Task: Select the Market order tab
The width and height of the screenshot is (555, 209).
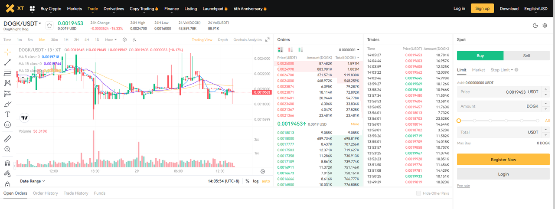Action: (x=479, y=70)
